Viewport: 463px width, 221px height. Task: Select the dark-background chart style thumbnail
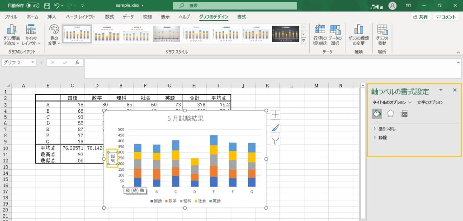pos(287,34)
